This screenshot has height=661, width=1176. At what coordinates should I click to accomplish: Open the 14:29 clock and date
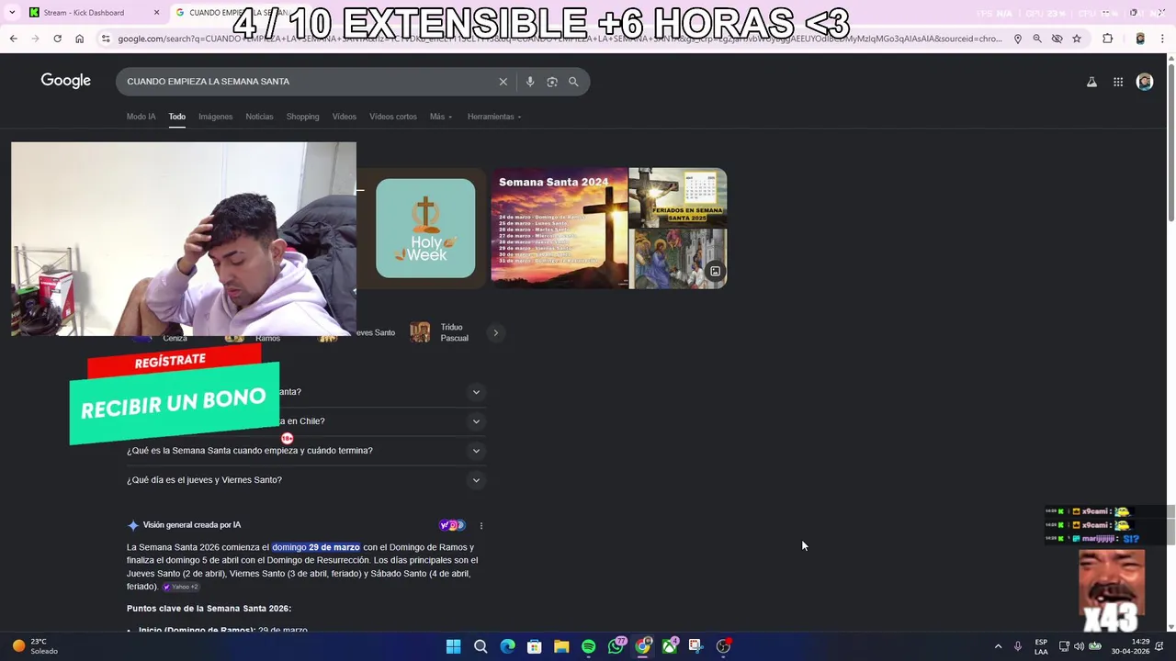1130,646
